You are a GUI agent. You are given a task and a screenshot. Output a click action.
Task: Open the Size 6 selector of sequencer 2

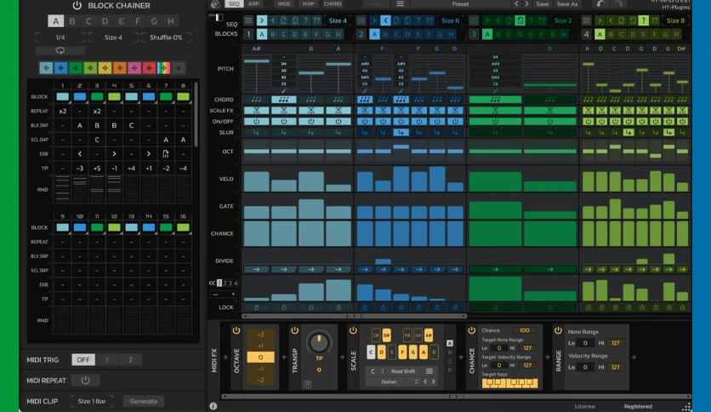coord(450,20)
